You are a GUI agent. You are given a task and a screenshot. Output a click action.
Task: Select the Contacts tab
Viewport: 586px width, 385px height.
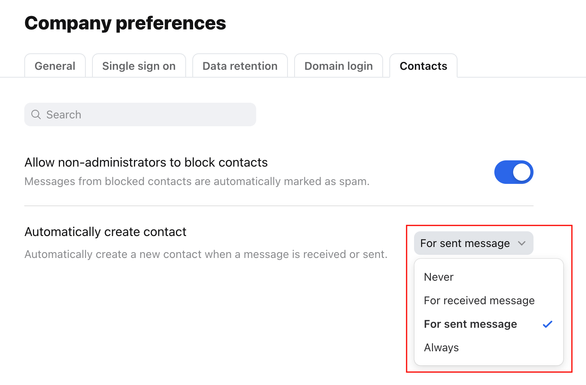click(423, 66)
